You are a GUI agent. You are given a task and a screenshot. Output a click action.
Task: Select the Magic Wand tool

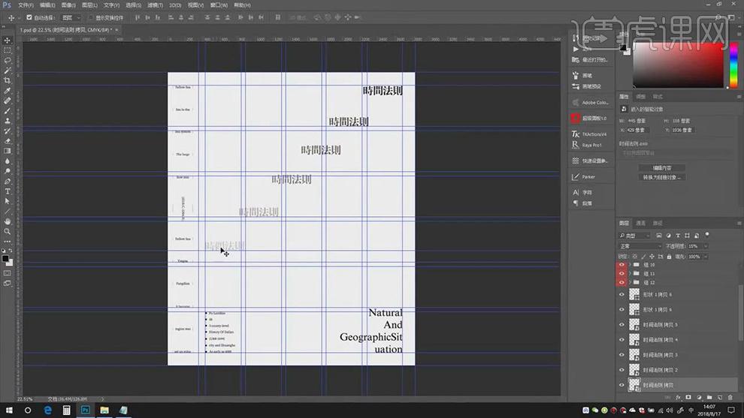coord(7,70)
